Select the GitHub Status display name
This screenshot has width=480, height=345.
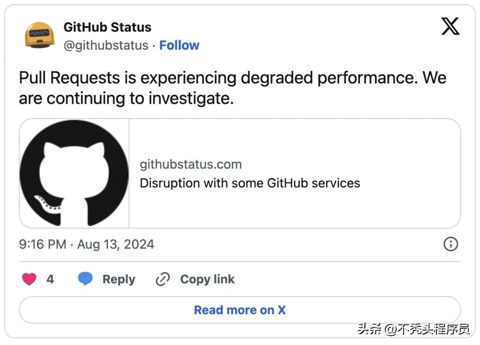(107, 27)
